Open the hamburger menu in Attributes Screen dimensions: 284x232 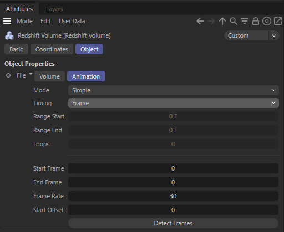[7, 21]
